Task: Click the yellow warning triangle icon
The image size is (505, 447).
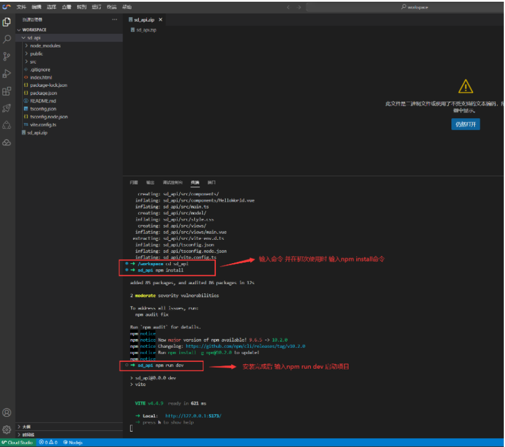Action: (x=466, y=87)
